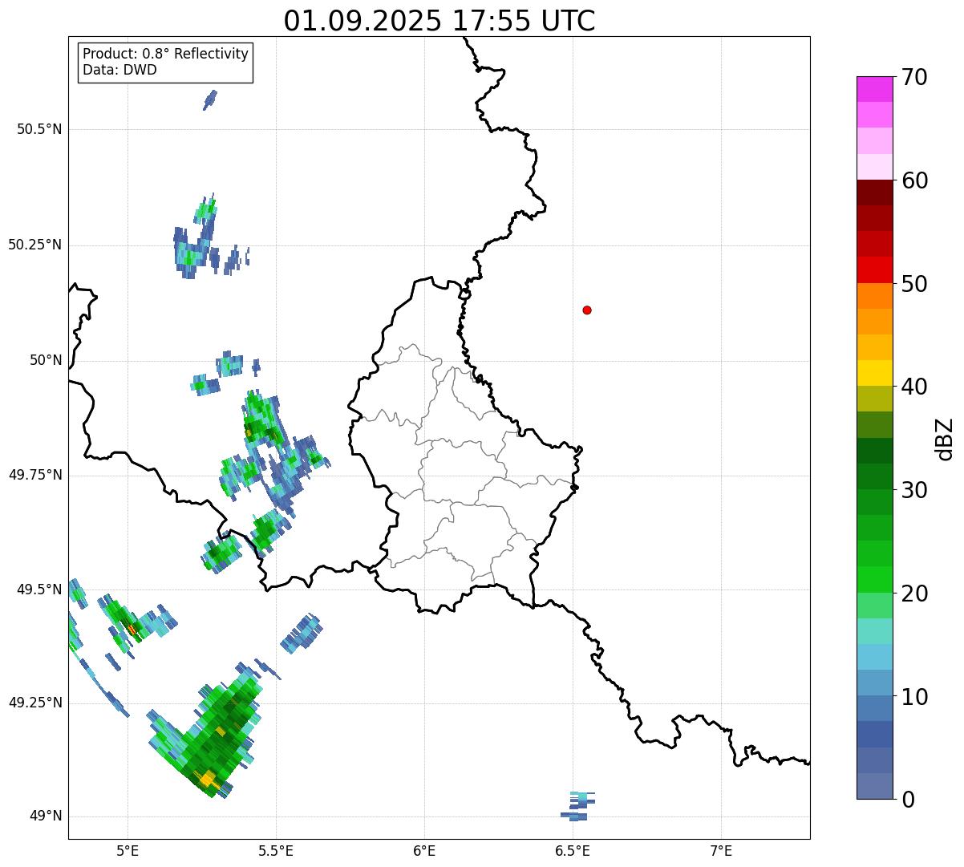
Task: Click the colorbar label 70
Action: click(914, 78)
